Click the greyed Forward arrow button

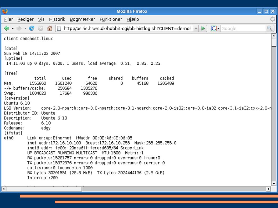[19, 28]
